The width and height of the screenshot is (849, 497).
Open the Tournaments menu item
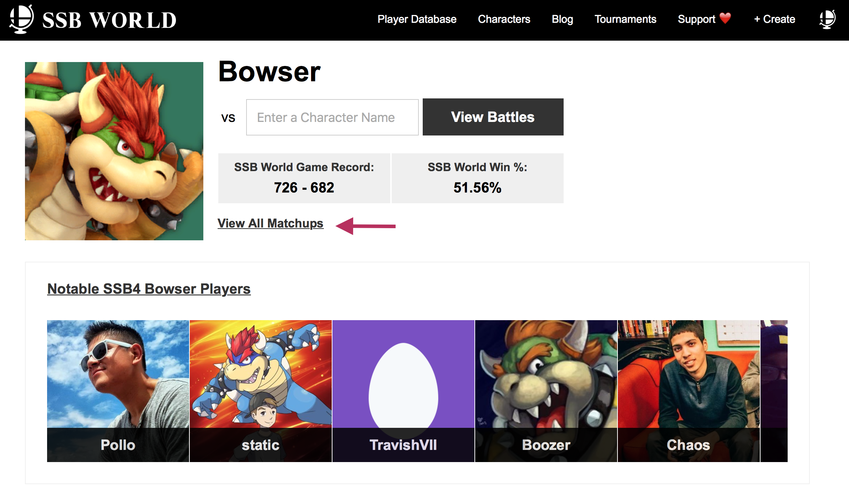625,19
